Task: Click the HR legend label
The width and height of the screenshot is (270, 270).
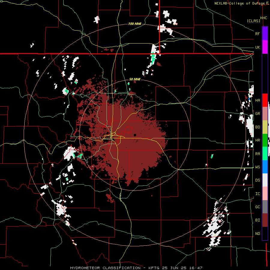Action: pyautogui.click(x=257, y=140)
